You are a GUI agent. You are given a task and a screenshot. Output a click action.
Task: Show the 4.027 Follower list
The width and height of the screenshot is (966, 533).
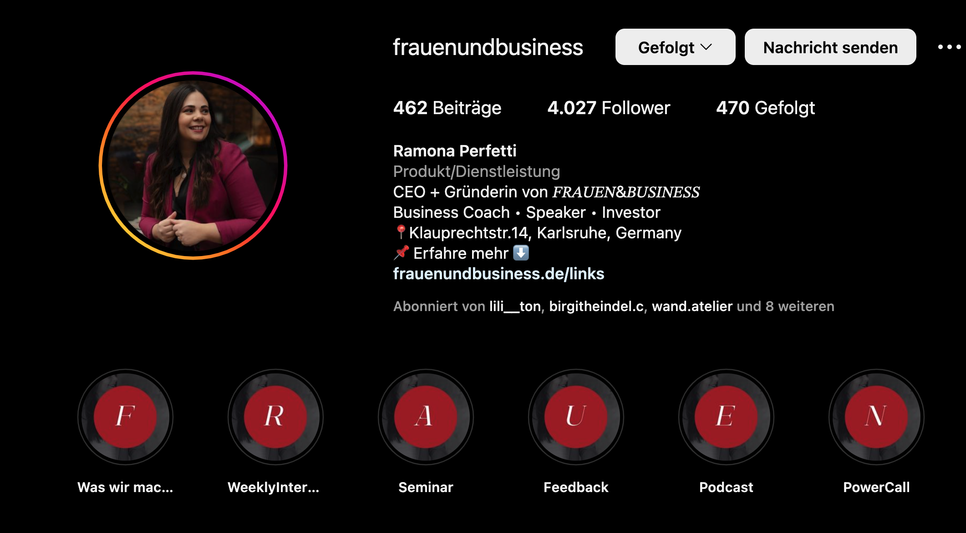[x=609, y=108]
